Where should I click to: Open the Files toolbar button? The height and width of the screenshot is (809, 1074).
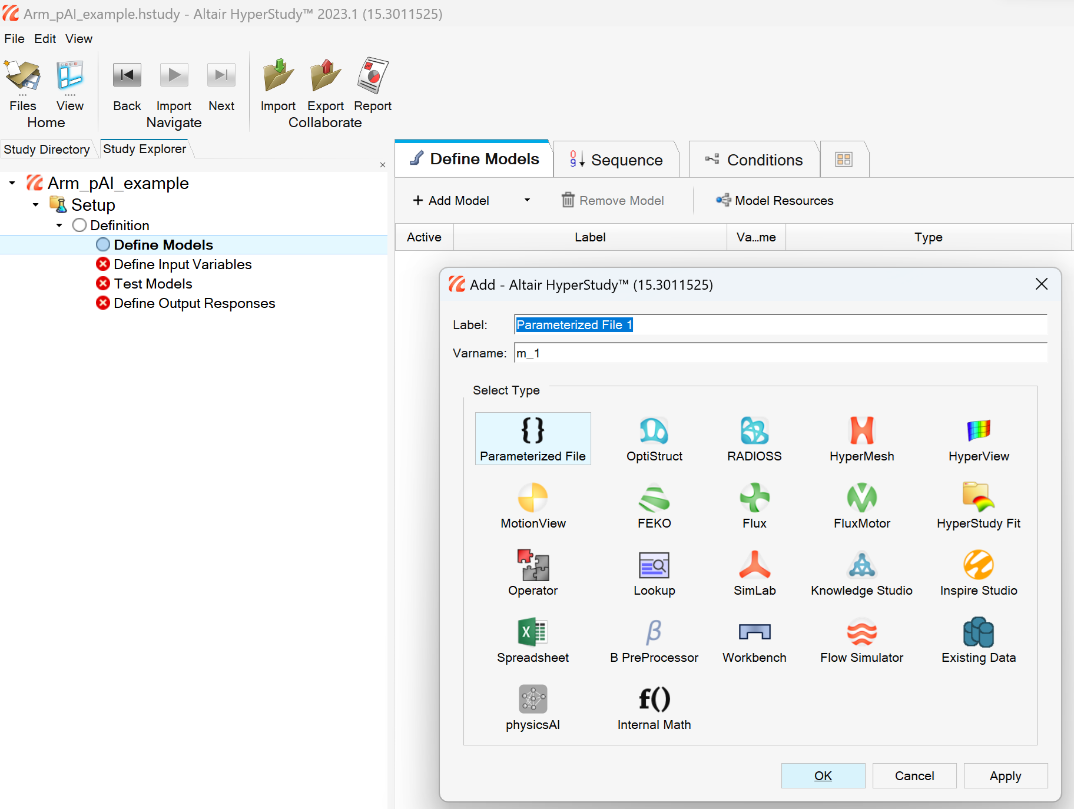coord(23,85)
